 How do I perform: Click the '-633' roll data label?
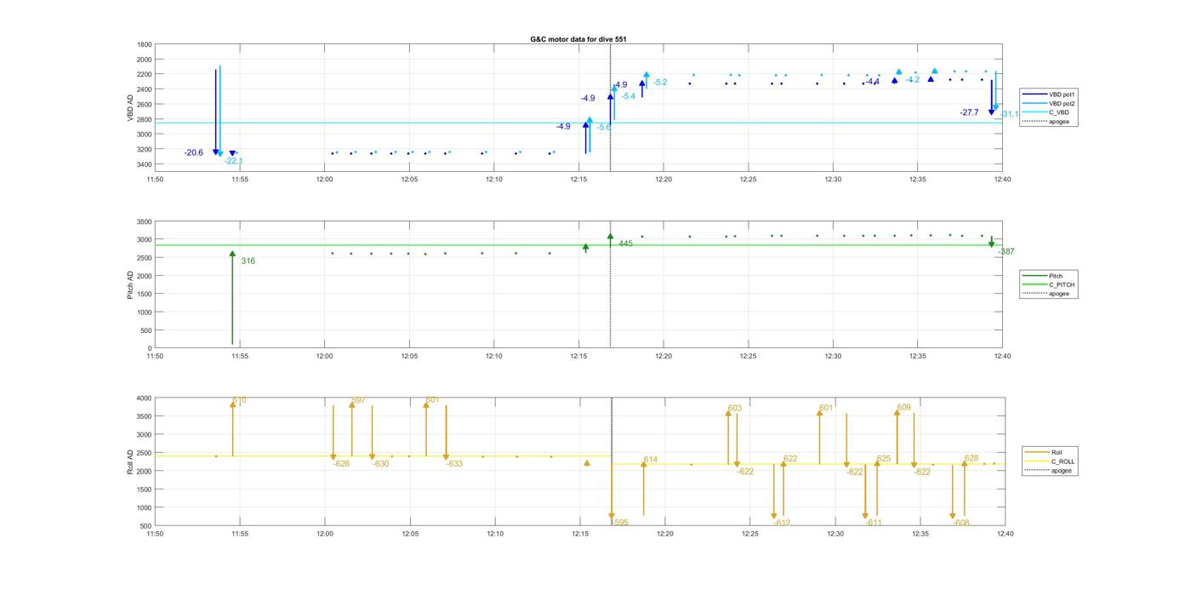click(x=454, y=464)
